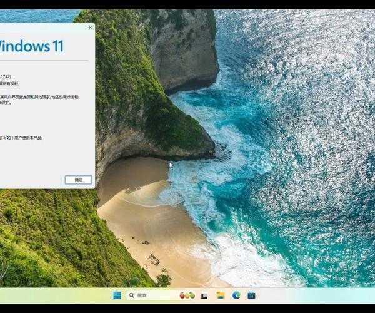375x313 pixels.
Task: Open File Explorer from the taskbar
Action: pos(220,295)
